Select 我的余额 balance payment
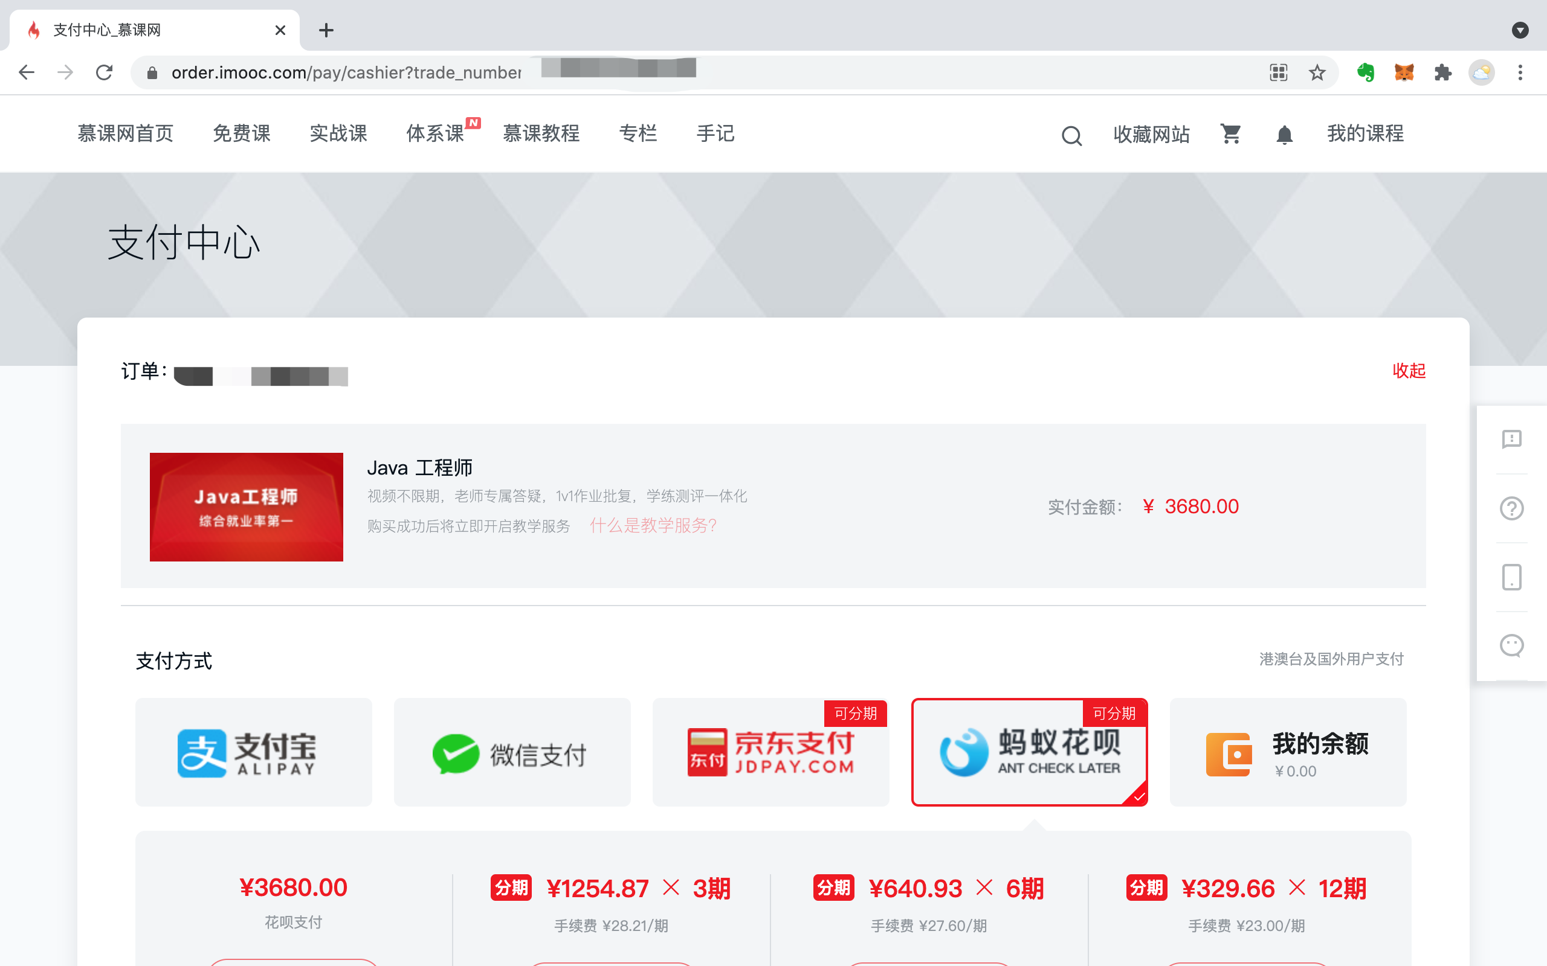 coord(1288,752)
